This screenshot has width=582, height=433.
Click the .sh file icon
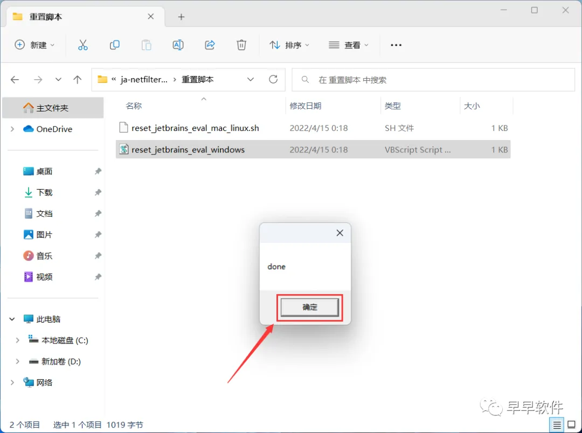[123, 128]
